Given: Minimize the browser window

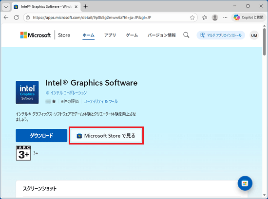Looking at the screenshot, I should pos(235,6).
